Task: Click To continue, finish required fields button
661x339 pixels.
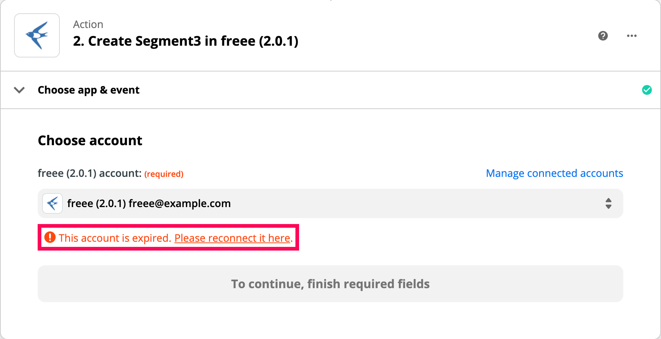Action: [x=330, y=284]
